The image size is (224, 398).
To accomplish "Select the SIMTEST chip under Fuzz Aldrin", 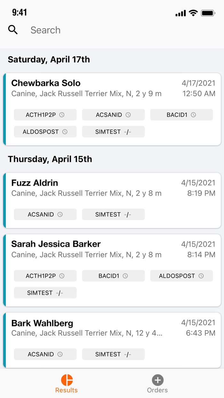I will (113, 215).
